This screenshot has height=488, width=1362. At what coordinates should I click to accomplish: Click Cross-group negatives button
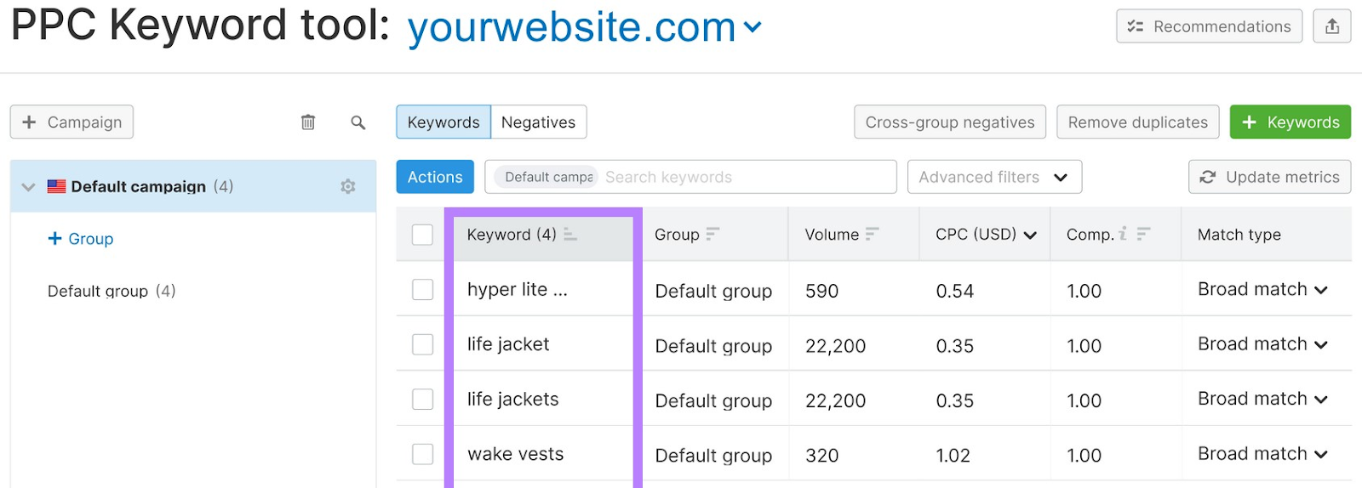click(x=950, y=122)
